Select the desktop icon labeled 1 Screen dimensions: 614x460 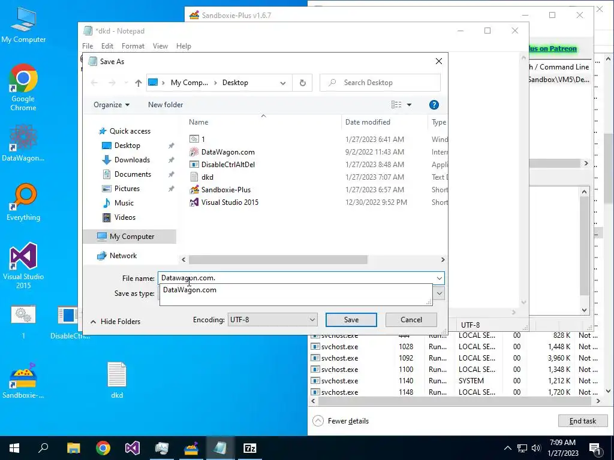tap(23, 322)
